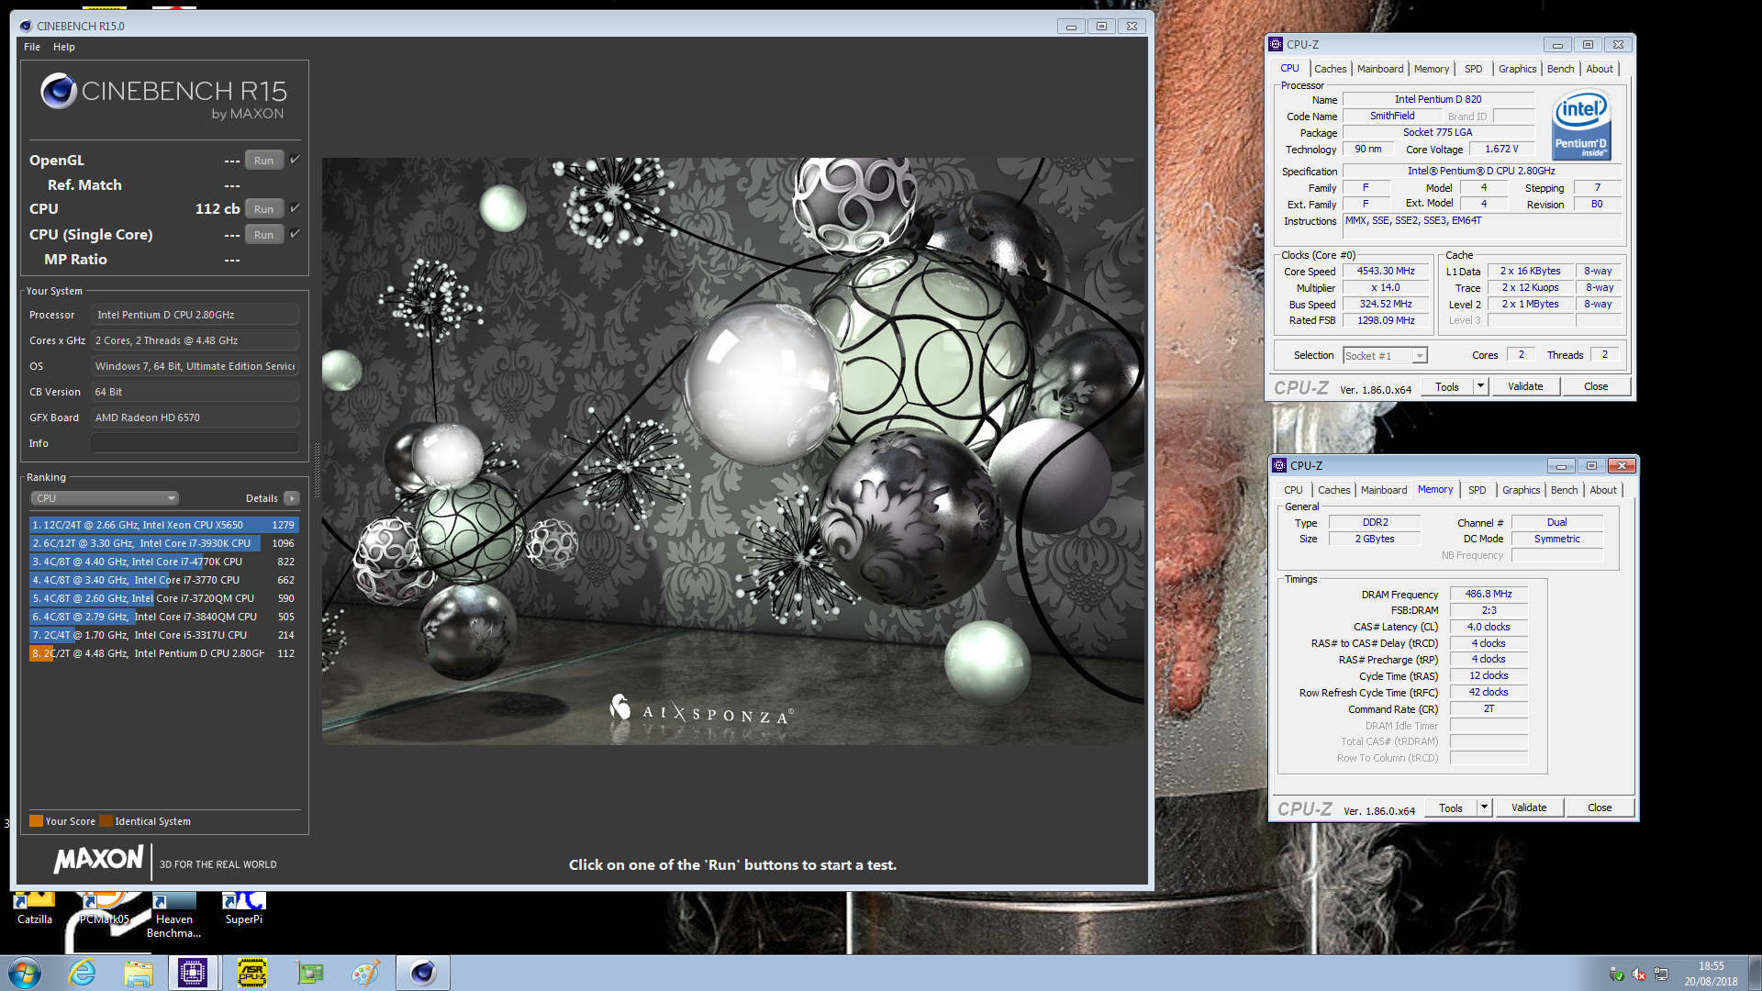The image size is (1762, 991).
Task: Click the top CPU-Z window title icon
Action: [1276, 44]
